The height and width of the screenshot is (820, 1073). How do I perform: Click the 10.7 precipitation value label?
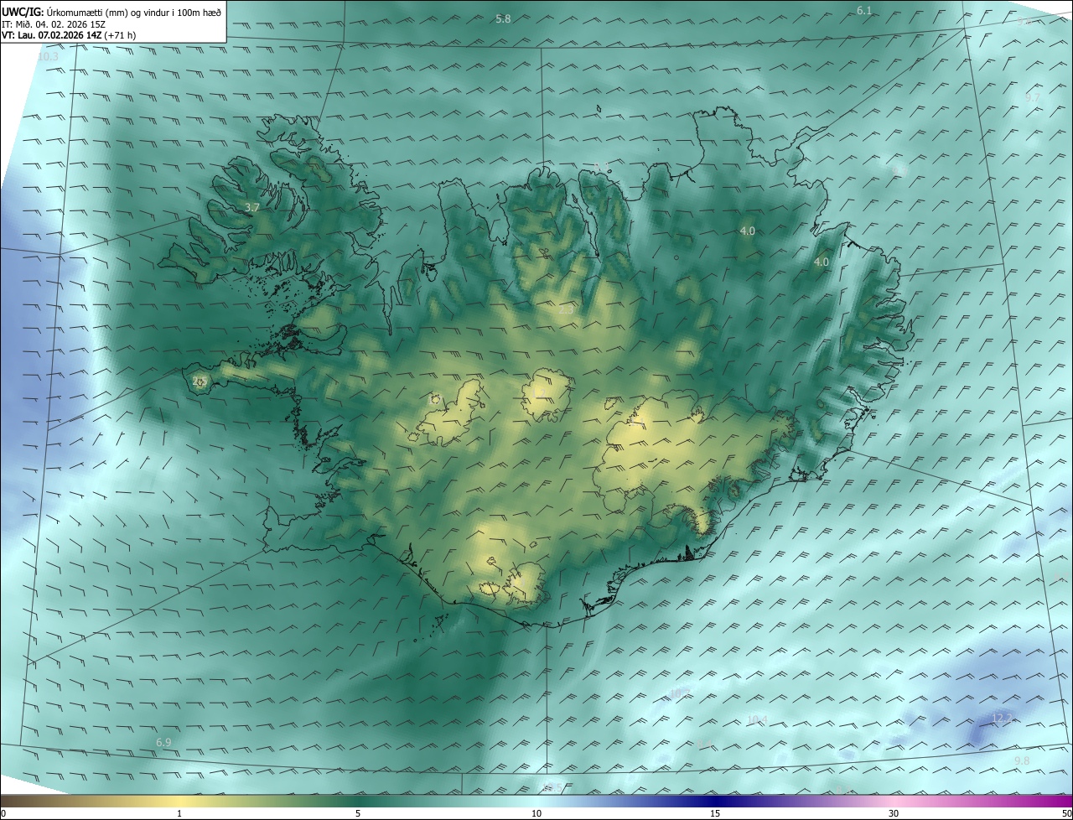680,693
